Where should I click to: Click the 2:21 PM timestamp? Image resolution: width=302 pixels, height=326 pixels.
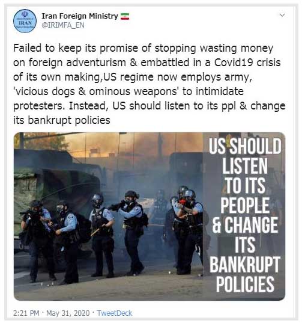(x=26, y=313)
